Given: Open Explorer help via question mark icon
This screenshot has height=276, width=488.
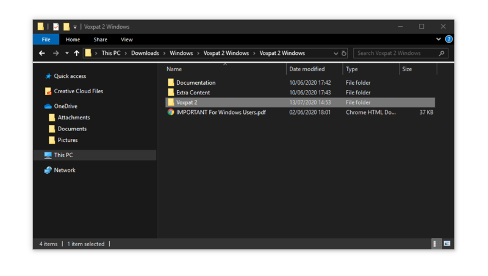Looking at the screenshot, I should [x=448, y=40].
